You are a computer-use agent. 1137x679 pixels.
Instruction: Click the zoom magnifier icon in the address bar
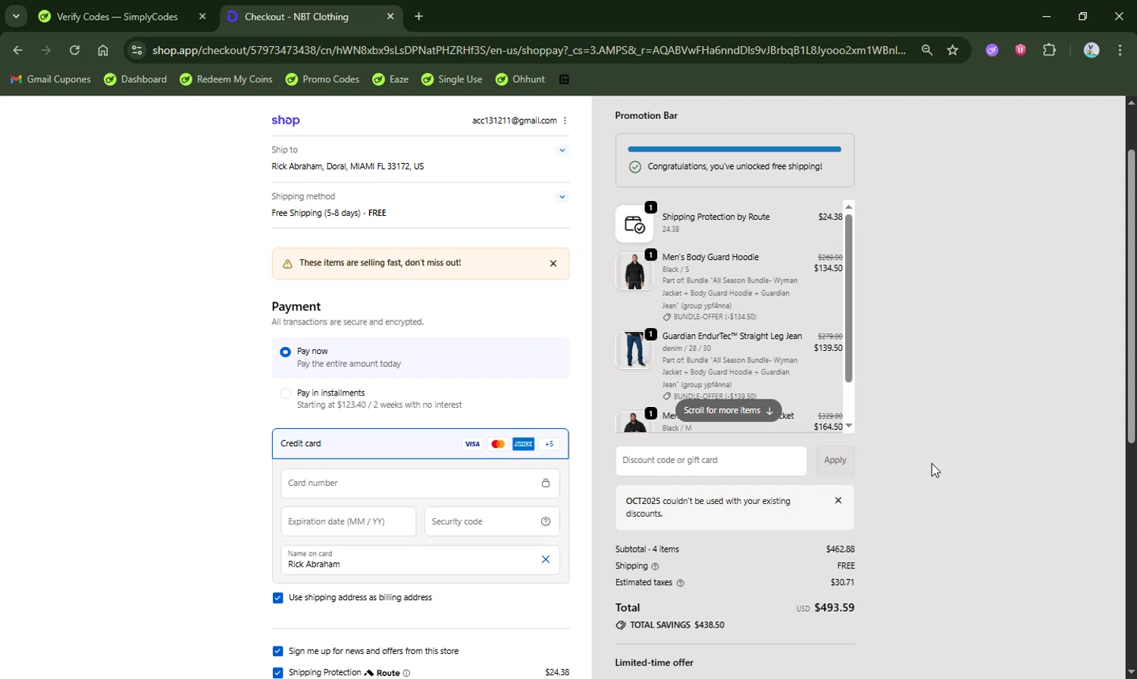pyautogui.click(x=926, y=50)
